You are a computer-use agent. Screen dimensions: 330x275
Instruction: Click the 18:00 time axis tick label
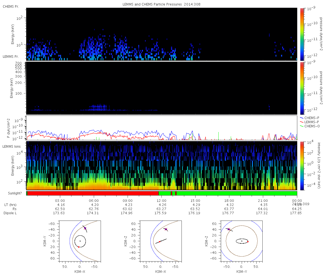(229, 200)
